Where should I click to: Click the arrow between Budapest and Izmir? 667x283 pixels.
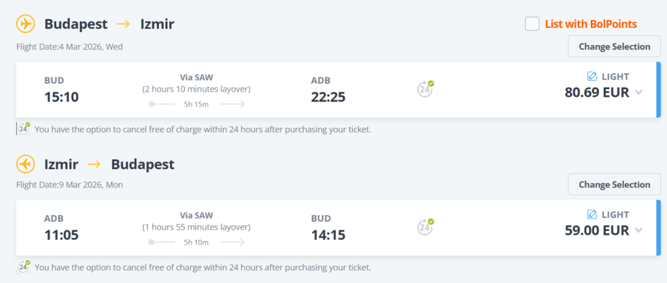[x=124, y=24]
